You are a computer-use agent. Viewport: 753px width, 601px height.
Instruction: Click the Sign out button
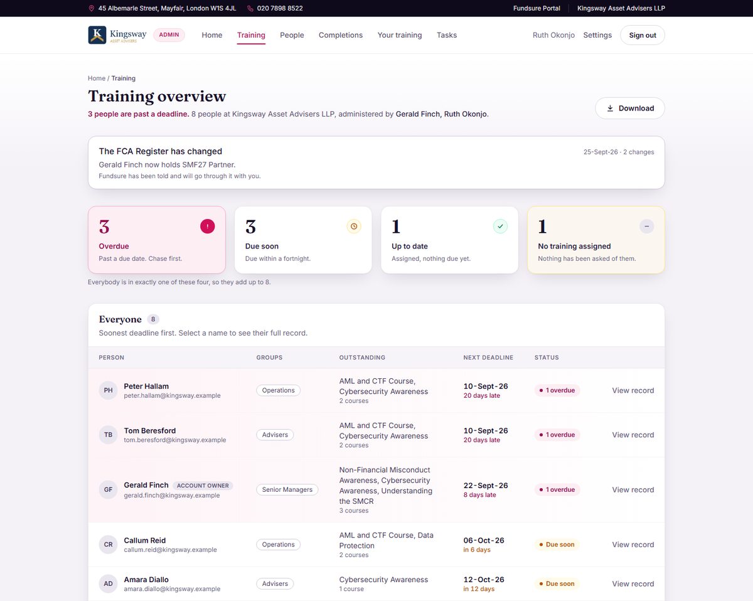[x=643, y=35]
